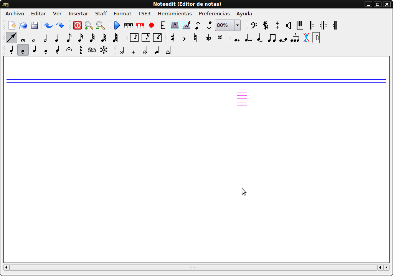Viewport: 393px width, 276px height.
Task: Click the red power/stop icon
Action: [x=78, y=25]
